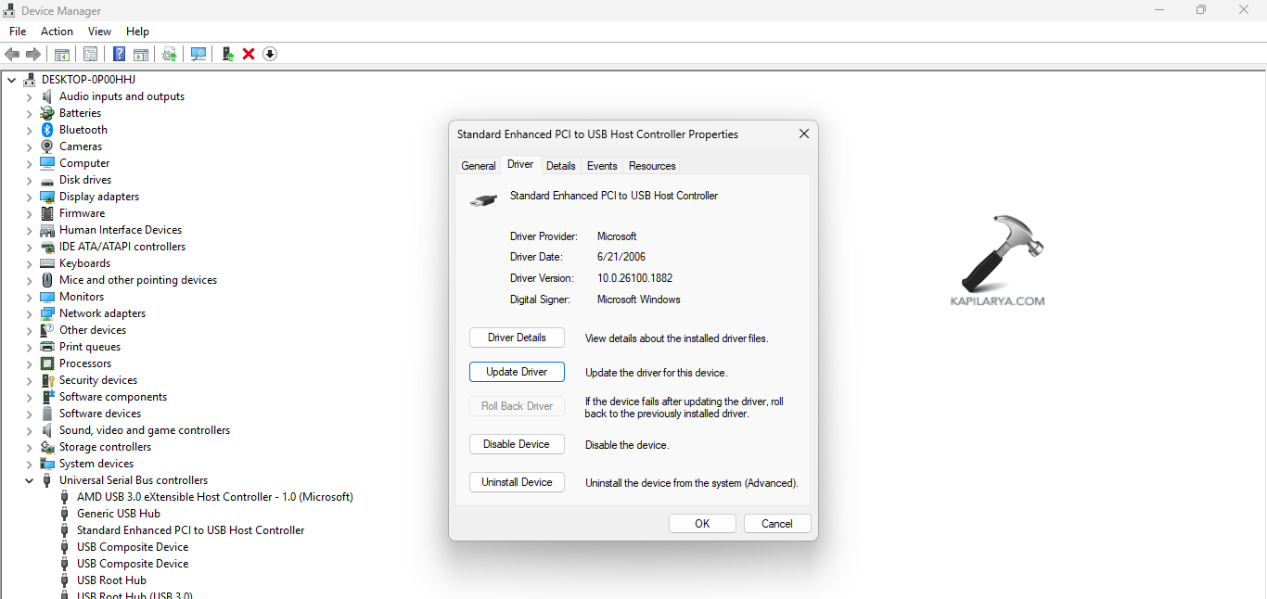Click the Back navigation arrow in the toolbar
Viewport: 1267px width, 599px height.
(12, 54)
